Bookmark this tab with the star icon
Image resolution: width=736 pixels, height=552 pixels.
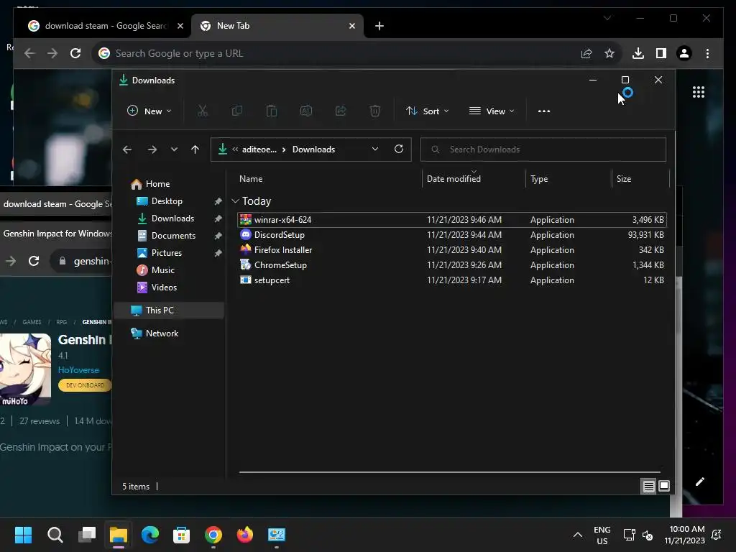tap(609, 53)
